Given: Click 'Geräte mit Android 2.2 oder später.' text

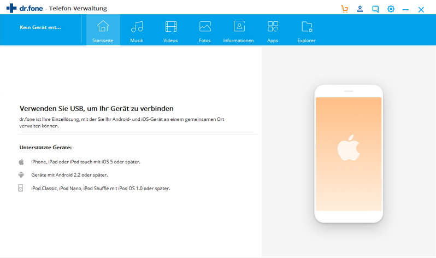Looking at the screenshot, I should (69, 175).
